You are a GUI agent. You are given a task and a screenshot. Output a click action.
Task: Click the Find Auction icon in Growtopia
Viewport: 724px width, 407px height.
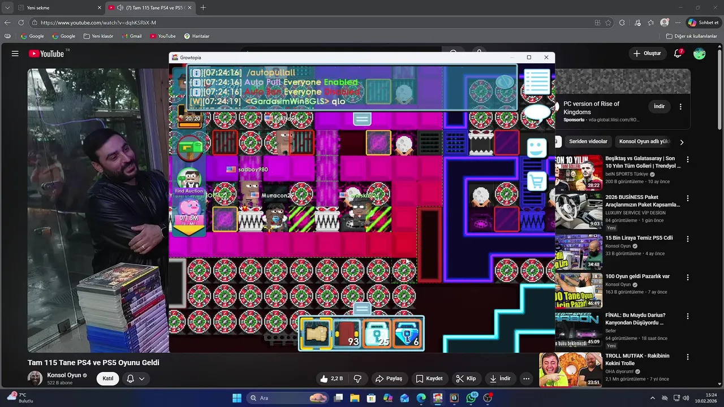[189, 181]
